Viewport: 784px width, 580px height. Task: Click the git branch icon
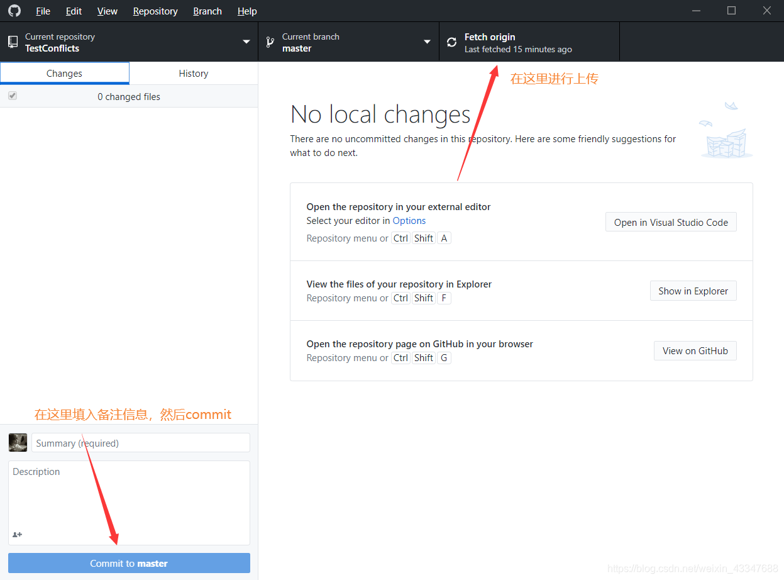[270, 42]
